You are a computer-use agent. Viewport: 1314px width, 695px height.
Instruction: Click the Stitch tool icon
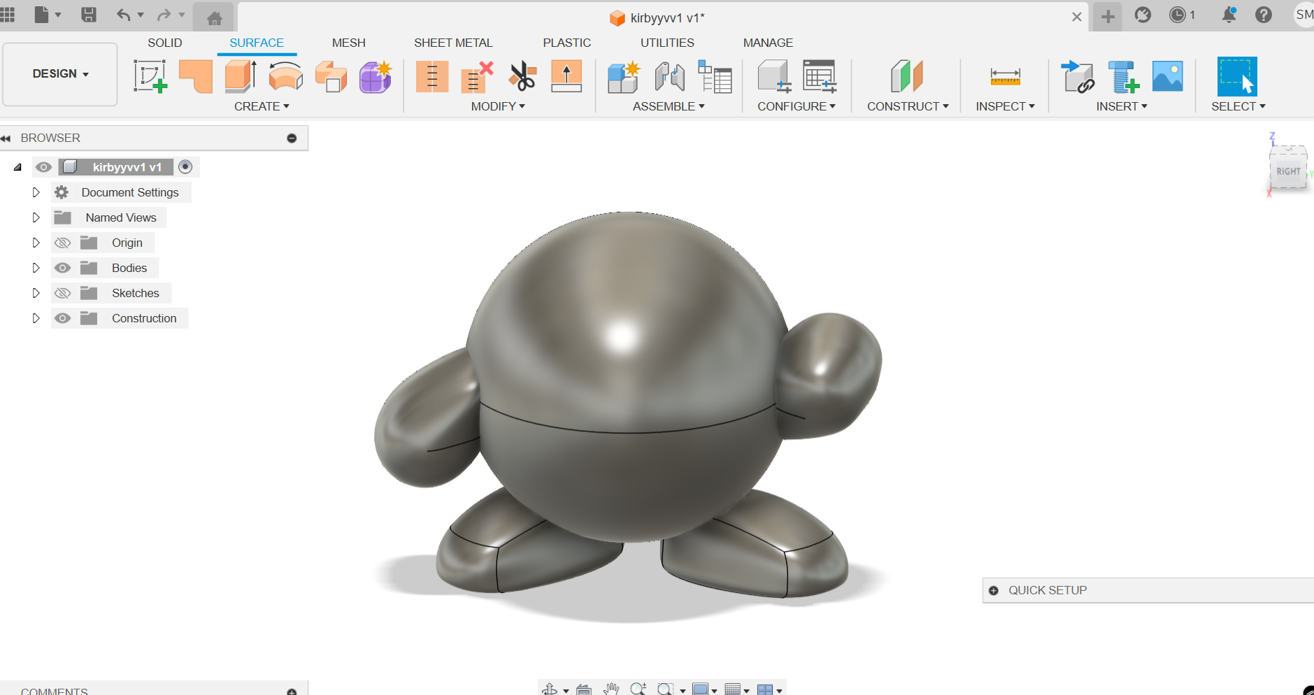click(x=432, y=76)
